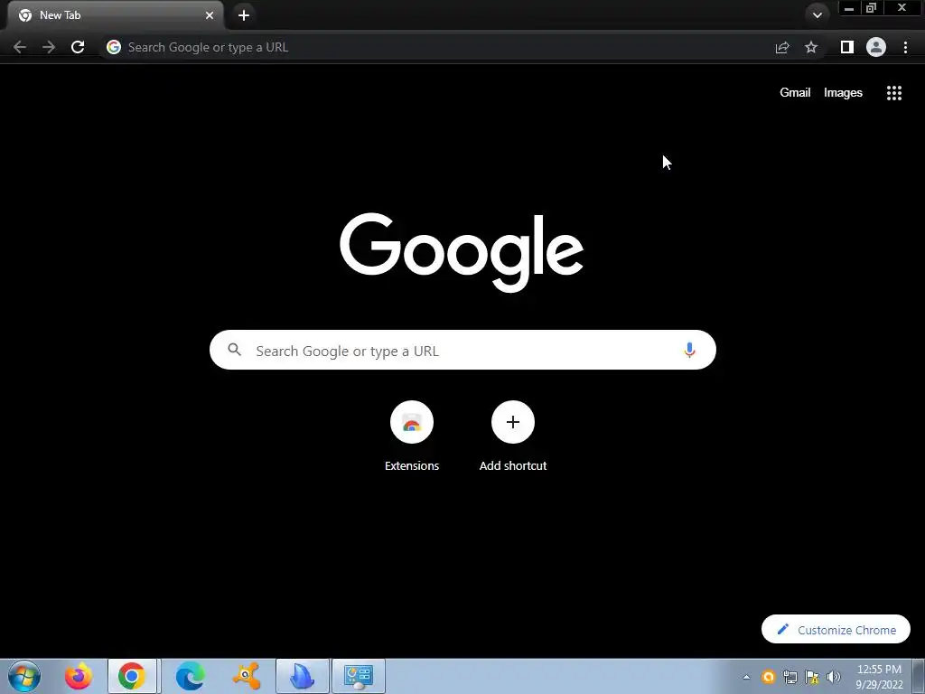Image resolution: width=925 pixels, height=694 pixels.
Task: Minimize the Chrome window
Action: [x=849, y=8]
